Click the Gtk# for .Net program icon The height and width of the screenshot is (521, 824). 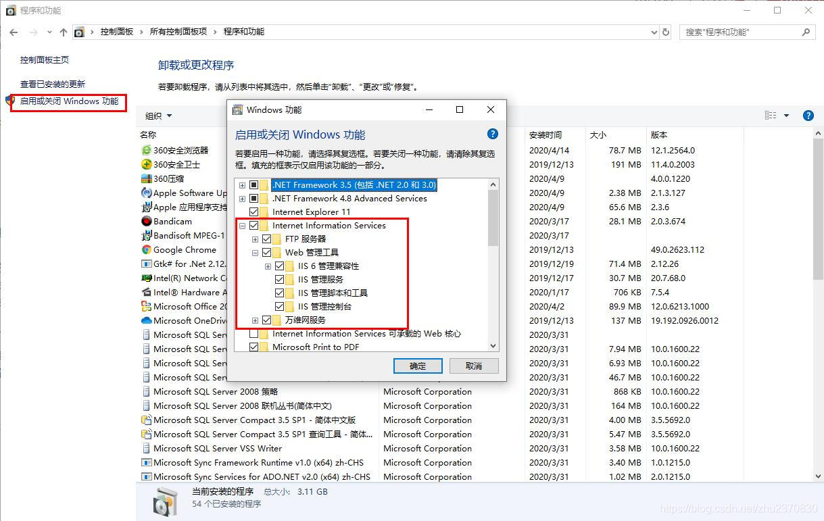[146, 264]
